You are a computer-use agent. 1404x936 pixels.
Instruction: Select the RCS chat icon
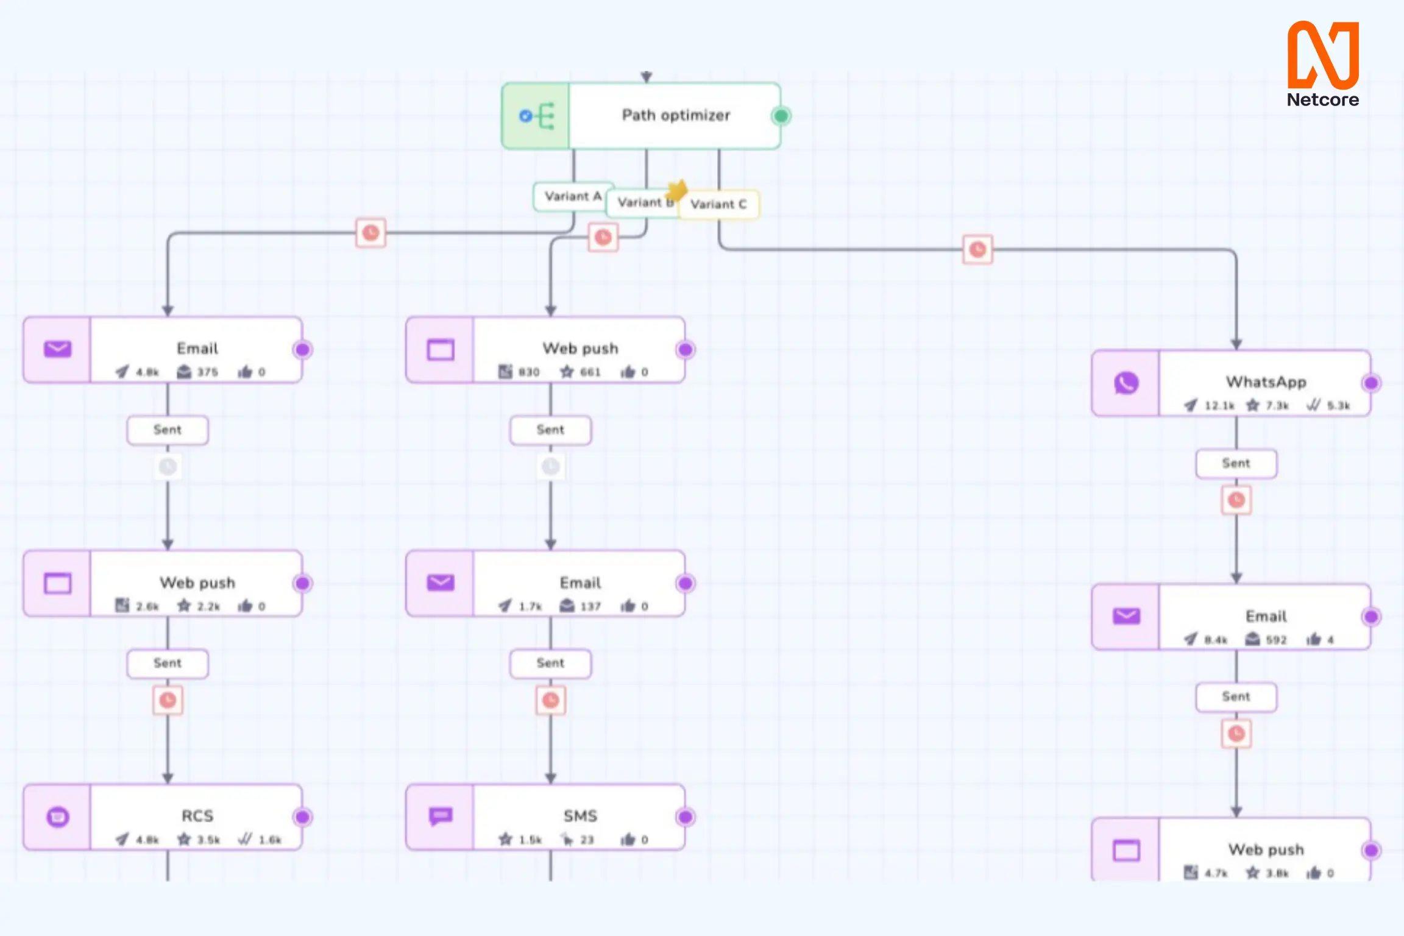(x=58, y=817)
